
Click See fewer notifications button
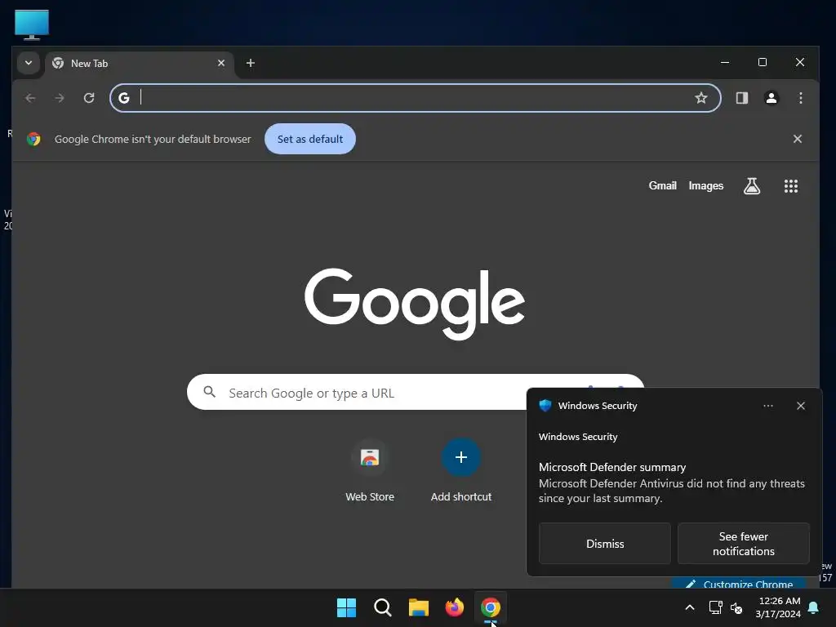pyautogui.click(x=743, y=543)
